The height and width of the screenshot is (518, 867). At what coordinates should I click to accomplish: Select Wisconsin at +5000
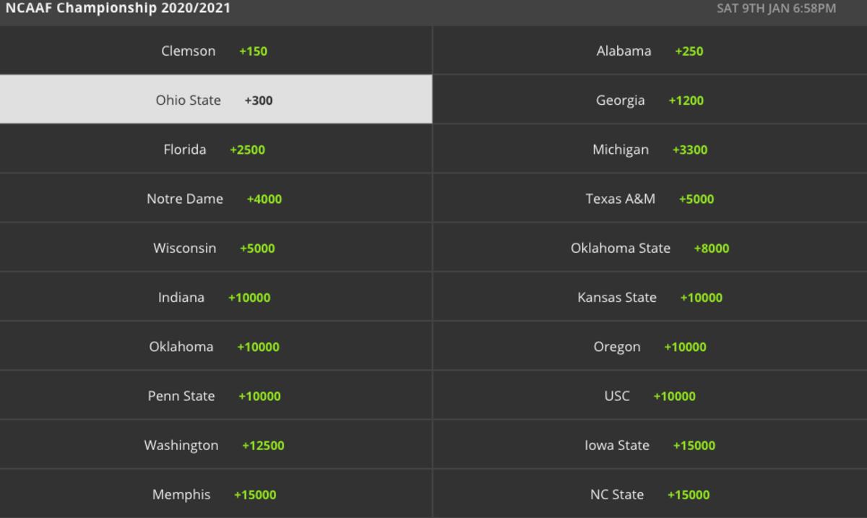point(215,248)
